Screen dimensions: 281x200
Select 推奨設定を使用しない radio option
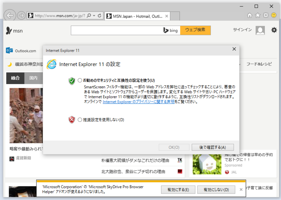point(80,120)
